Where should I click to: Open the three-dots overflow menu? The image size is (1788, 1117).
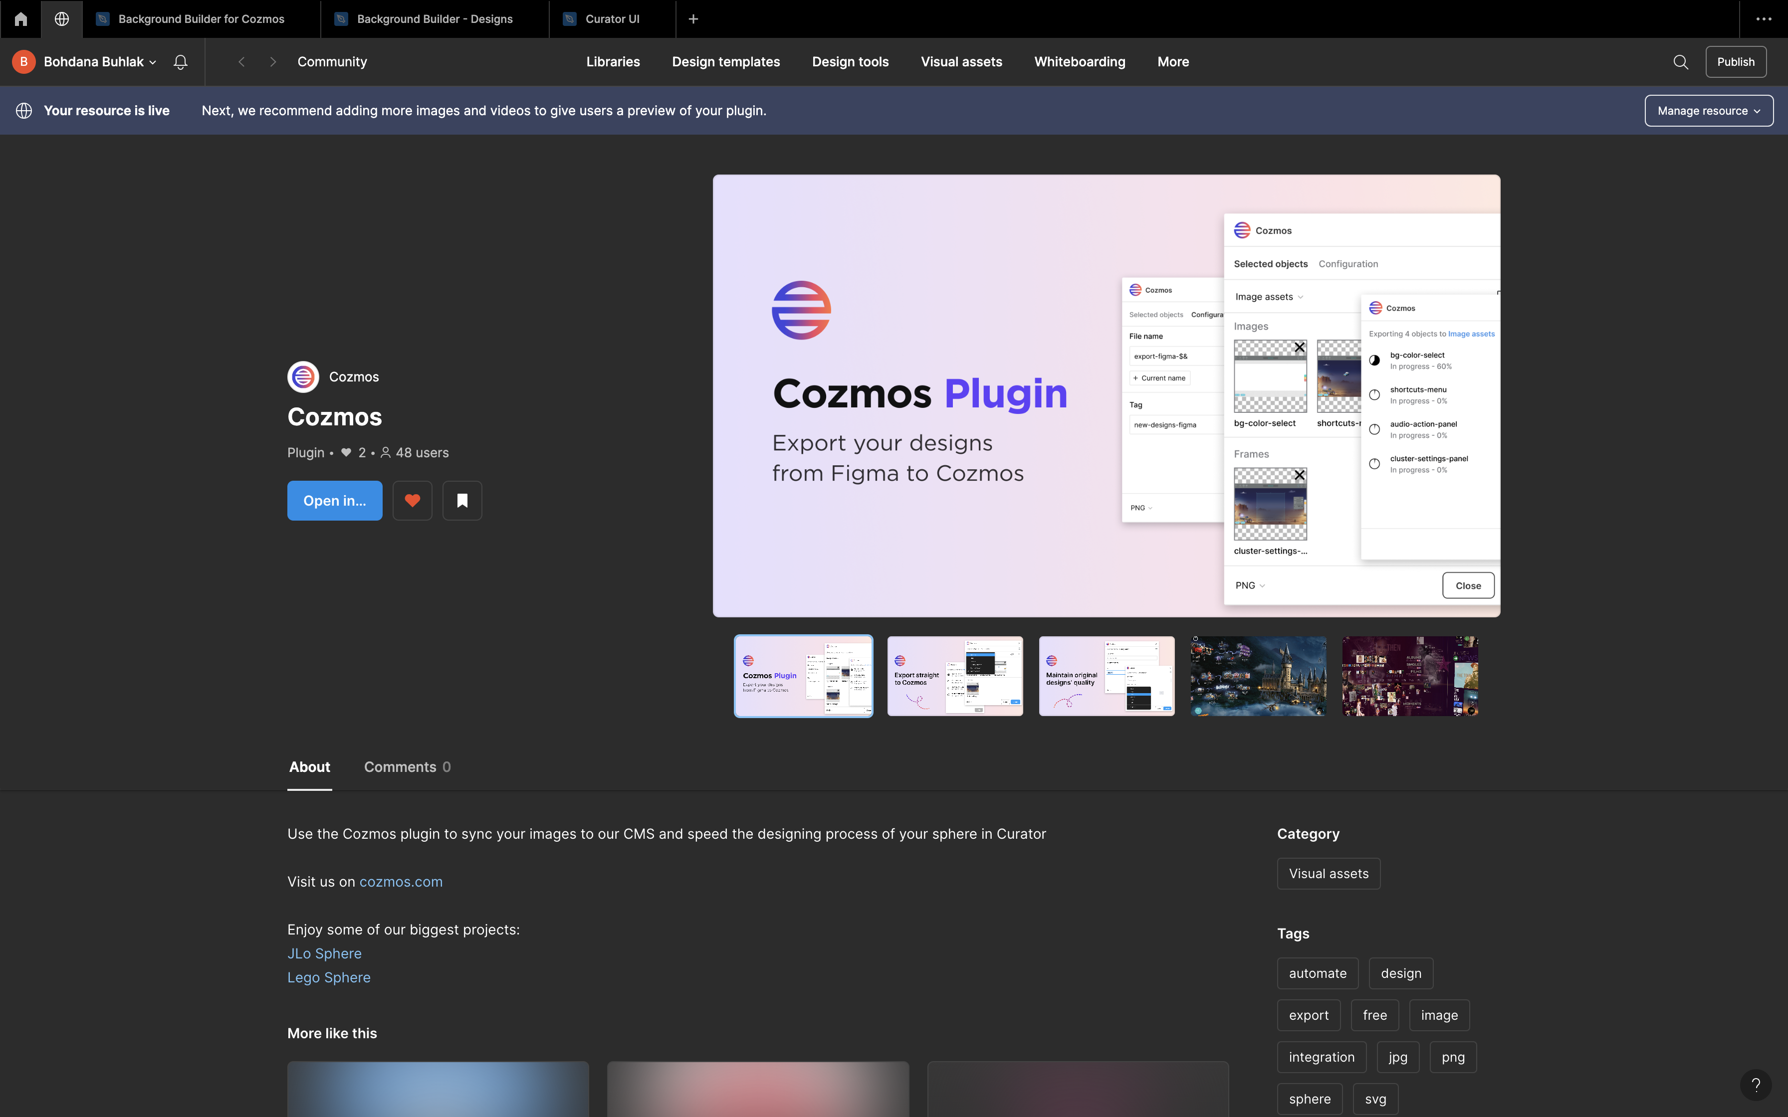(x=1764, y=19)
